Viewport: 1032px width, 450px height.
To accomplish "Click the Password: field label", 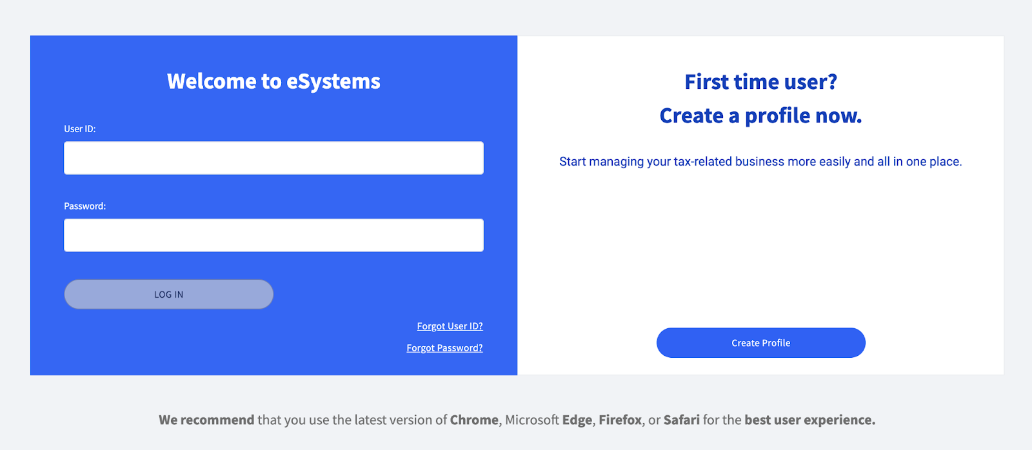I will point(84,206).
